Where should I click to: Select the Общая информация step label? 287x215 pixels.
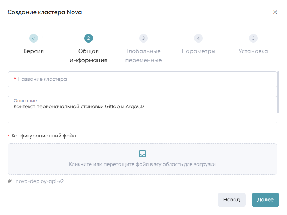click(x=89, y=56)
